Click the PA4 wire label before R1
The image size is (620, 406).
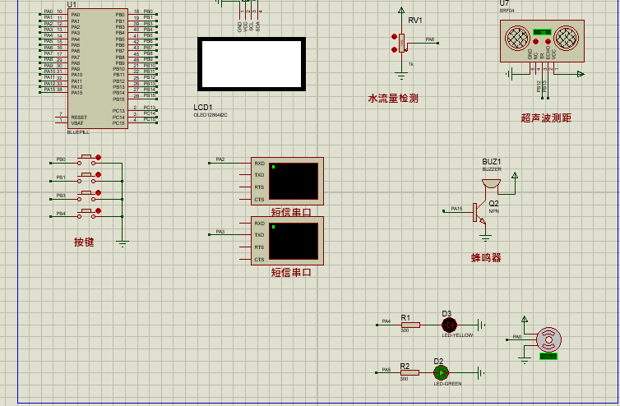click(x=386, y=321)
